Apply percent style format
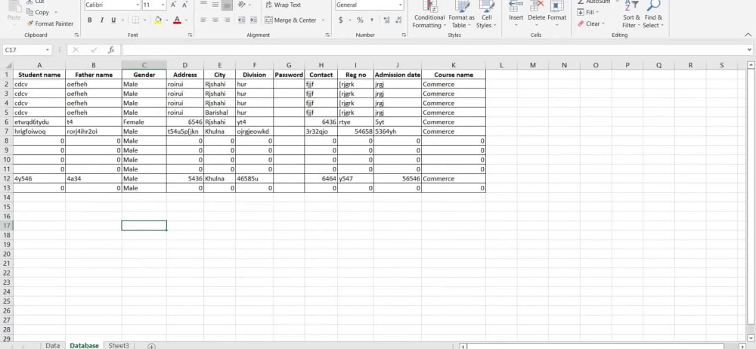 pos(360,20)
